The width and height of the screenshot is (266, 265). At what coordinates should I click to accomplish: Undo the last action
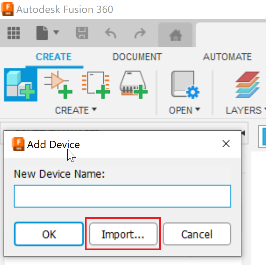(x=111, y=33)
